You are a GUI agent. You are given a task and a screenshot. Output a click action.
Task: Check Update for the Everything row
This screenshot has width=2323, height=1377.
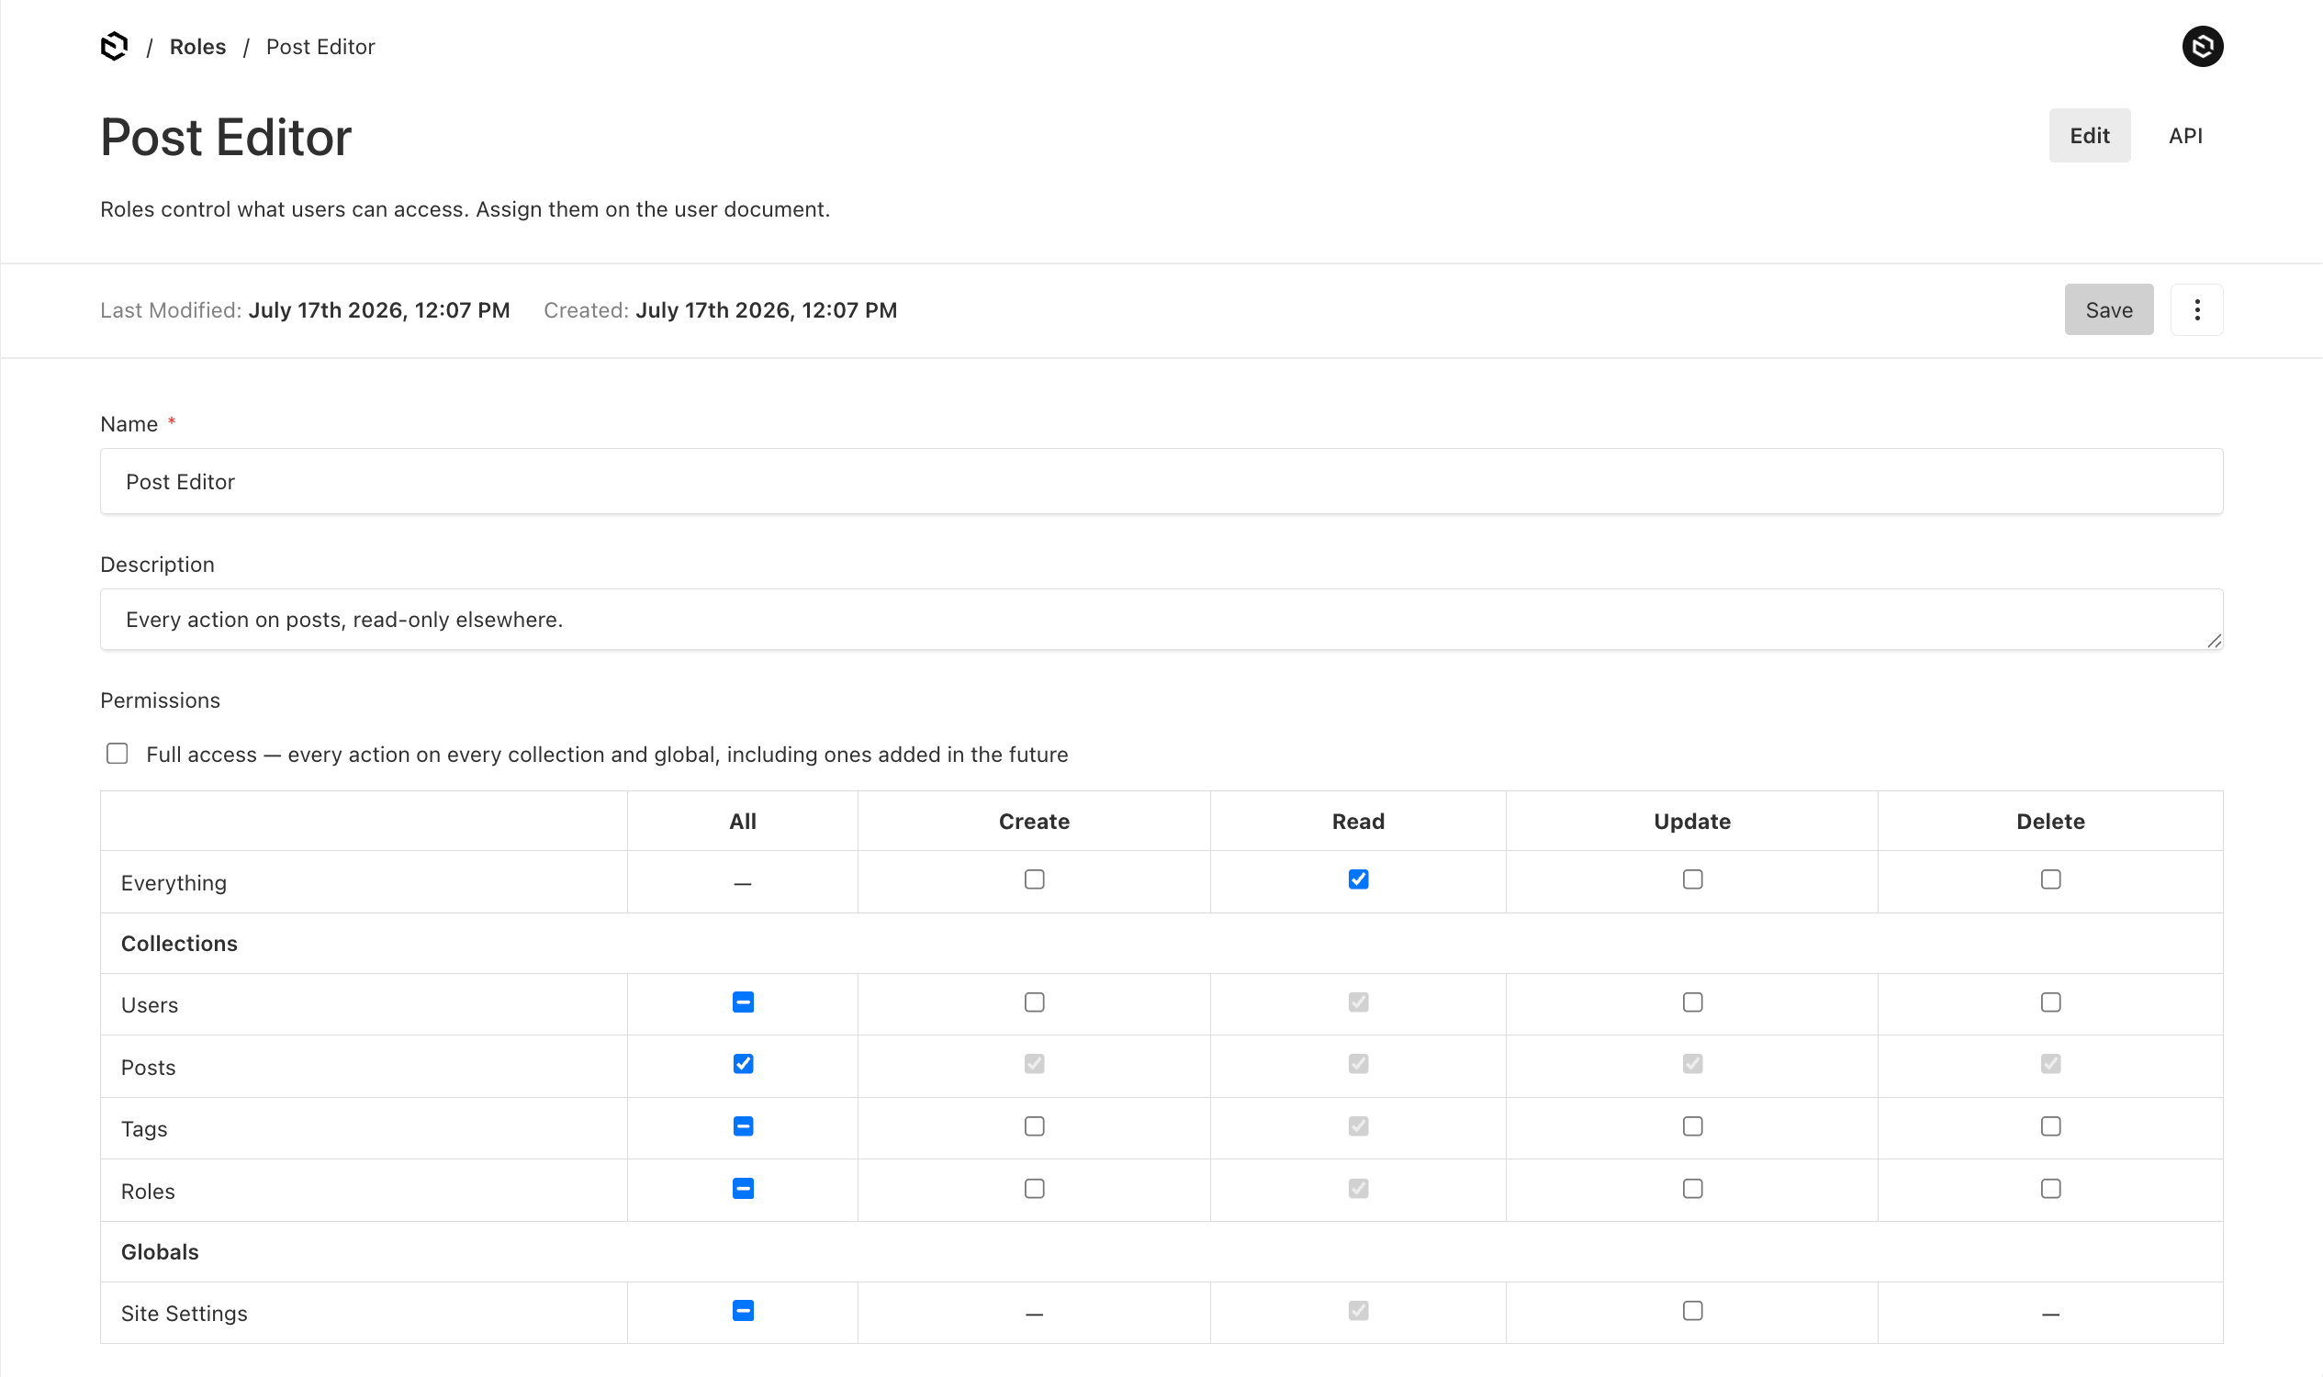tap(1692, 879)
